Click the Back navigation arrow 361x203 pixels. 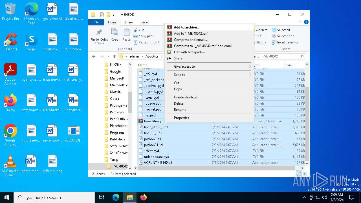tap(94, 56)
